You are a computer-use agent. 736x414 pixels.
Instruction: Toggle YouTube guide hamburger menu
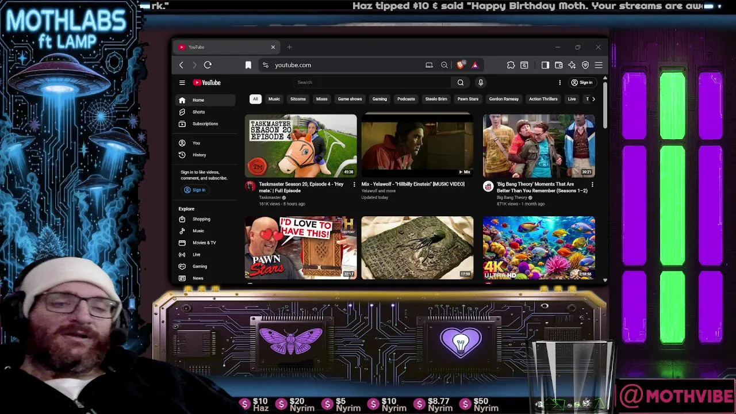182,82
